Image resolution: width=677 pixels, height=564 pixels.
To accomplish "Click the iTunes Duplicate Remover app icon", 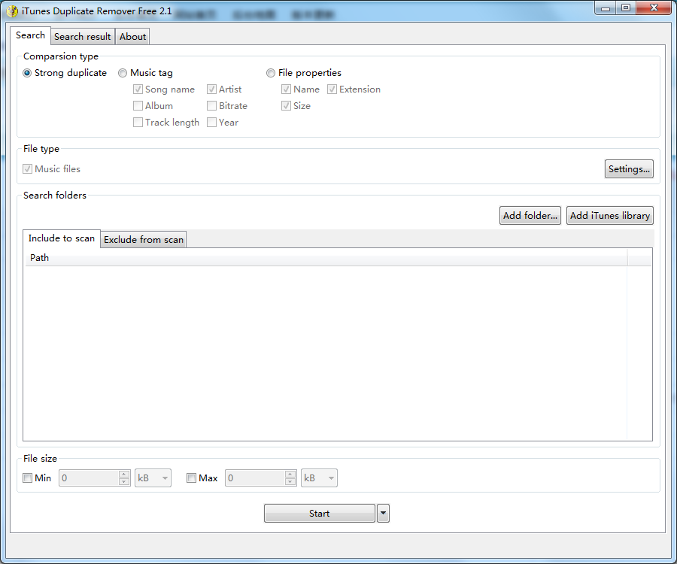I will 12,11.
